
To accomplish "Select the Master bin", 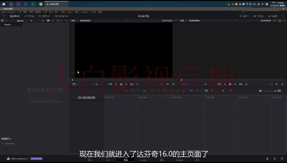I will click(8, 25).
